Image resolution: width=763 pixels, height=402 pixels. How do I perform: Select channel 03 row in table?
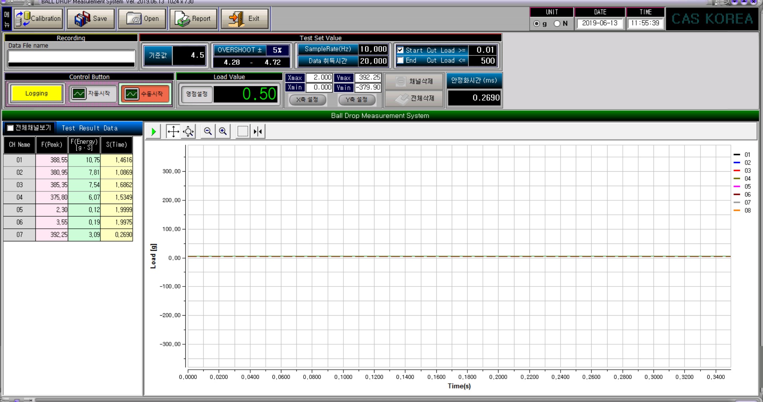(x=68, y=185)
